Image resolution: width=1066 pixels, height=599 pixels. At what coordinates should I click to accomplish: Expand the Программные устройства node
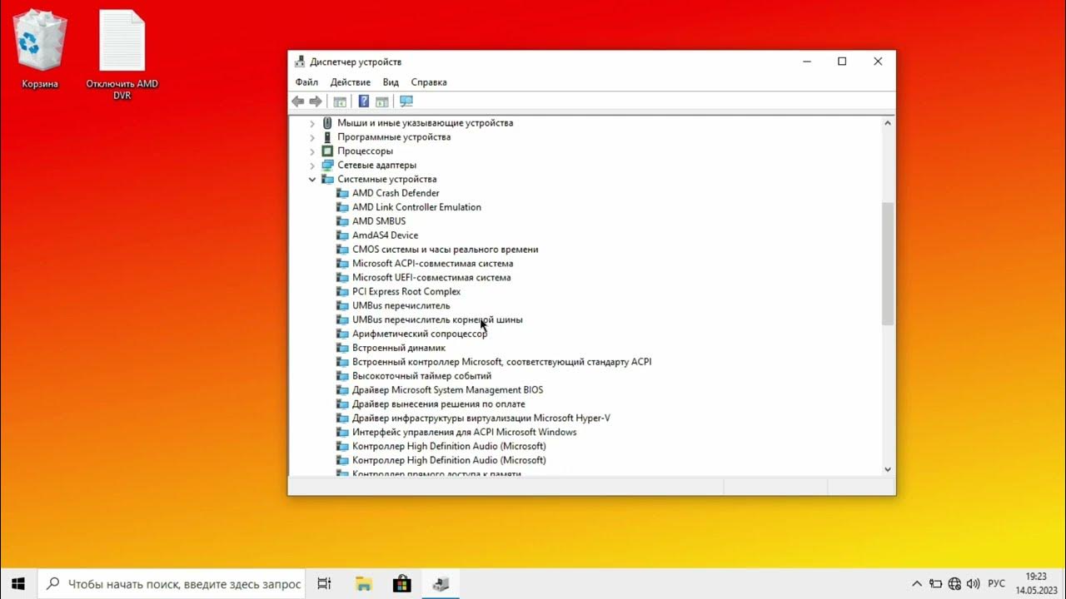[x=312, y=137]
